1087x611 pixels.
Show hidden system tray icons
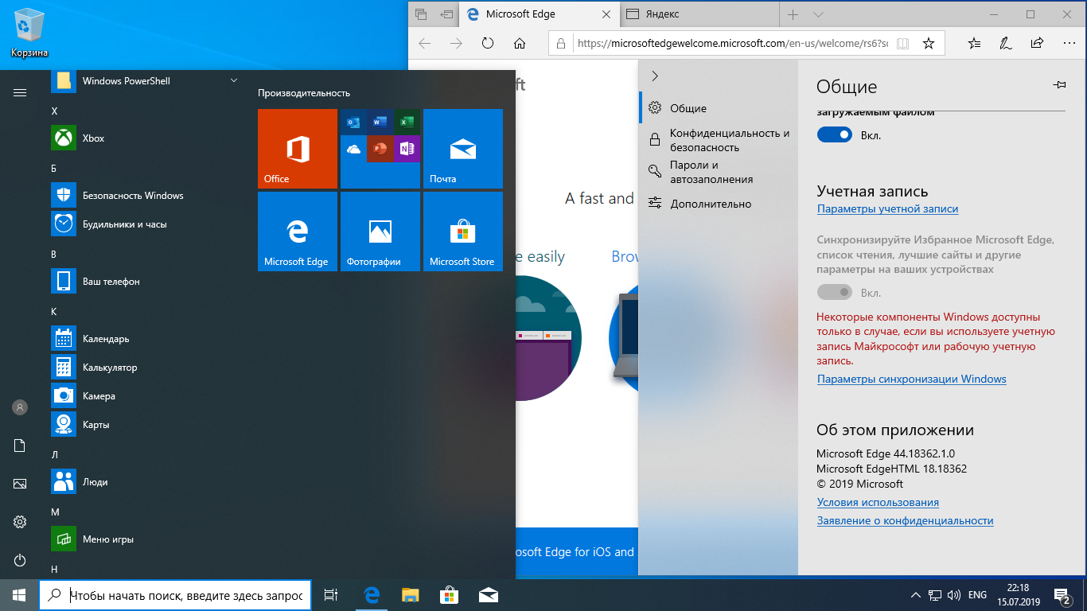click(x=916, y=594)
